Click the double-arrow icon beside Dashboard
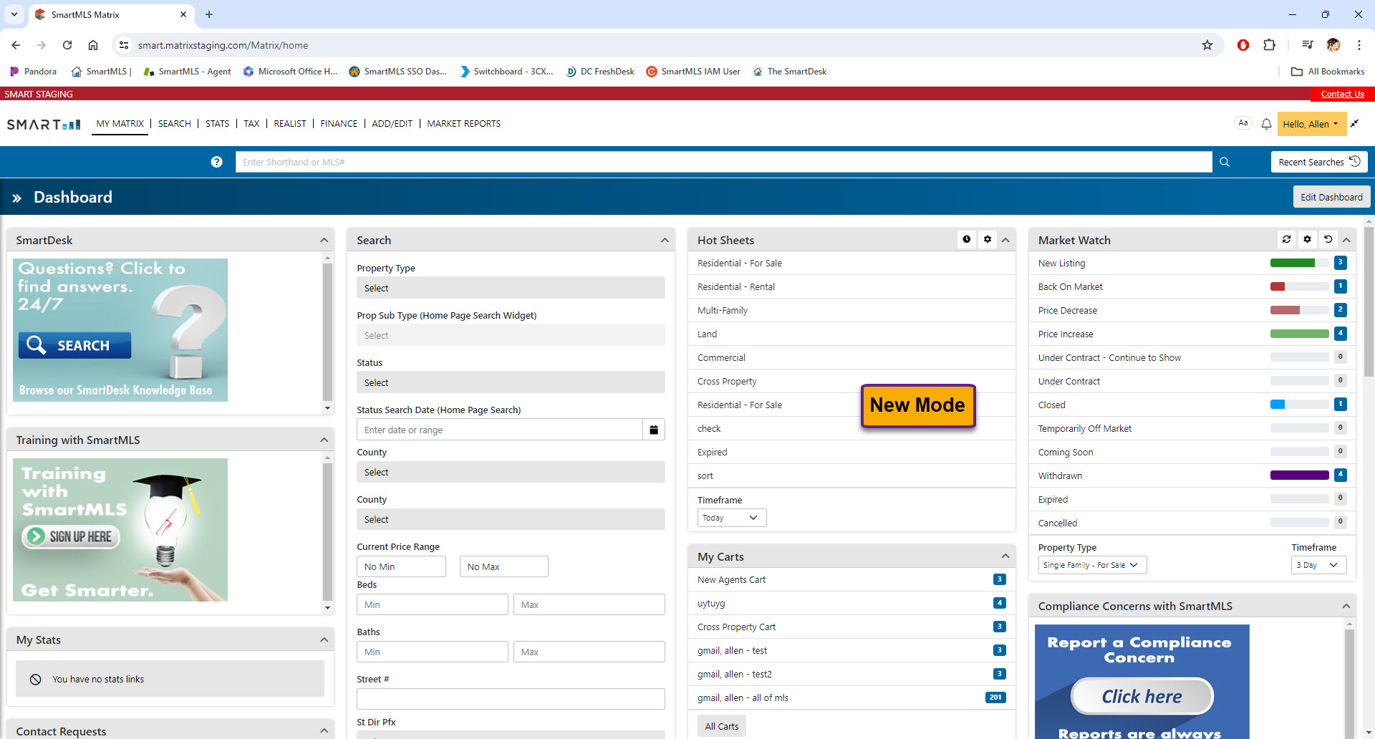The image size is (1375, 739). click(16, 198)
